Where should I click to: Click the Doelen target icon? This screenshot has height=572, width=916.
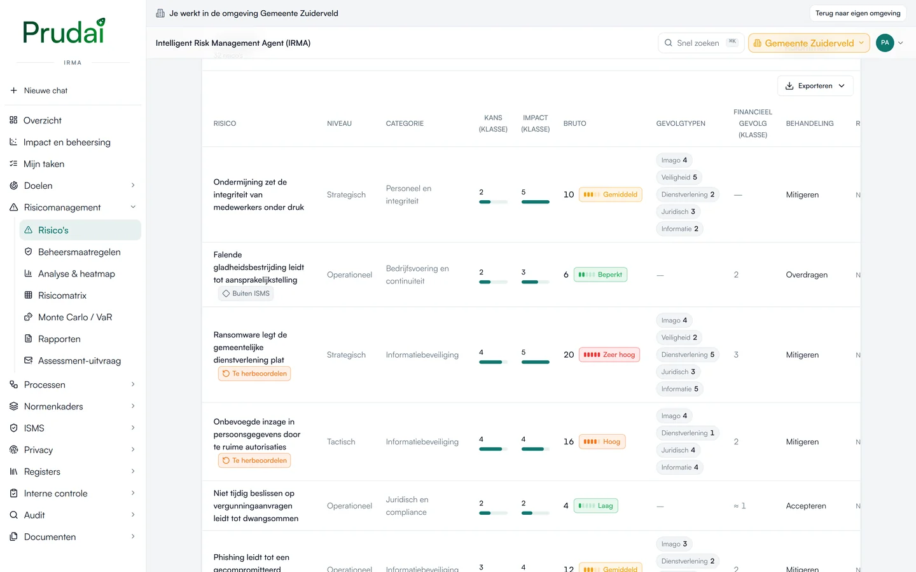(13, 186)
